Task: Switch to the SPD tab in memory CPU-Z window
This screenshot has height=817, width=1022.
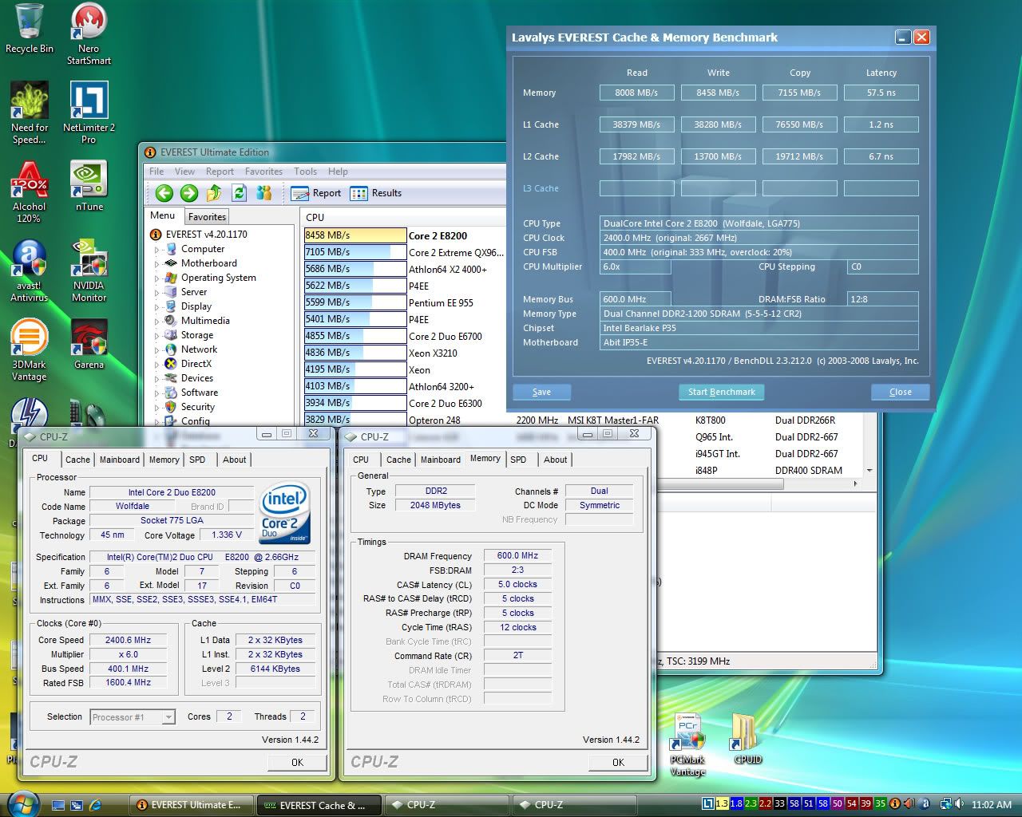Action: [x=518, y=460]
